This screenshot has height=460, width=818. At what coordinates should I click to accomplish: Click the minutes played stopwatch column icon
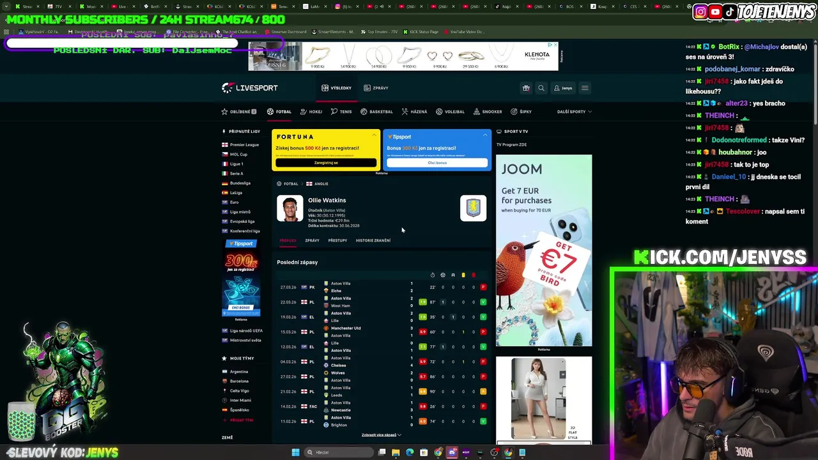point(433,275)
